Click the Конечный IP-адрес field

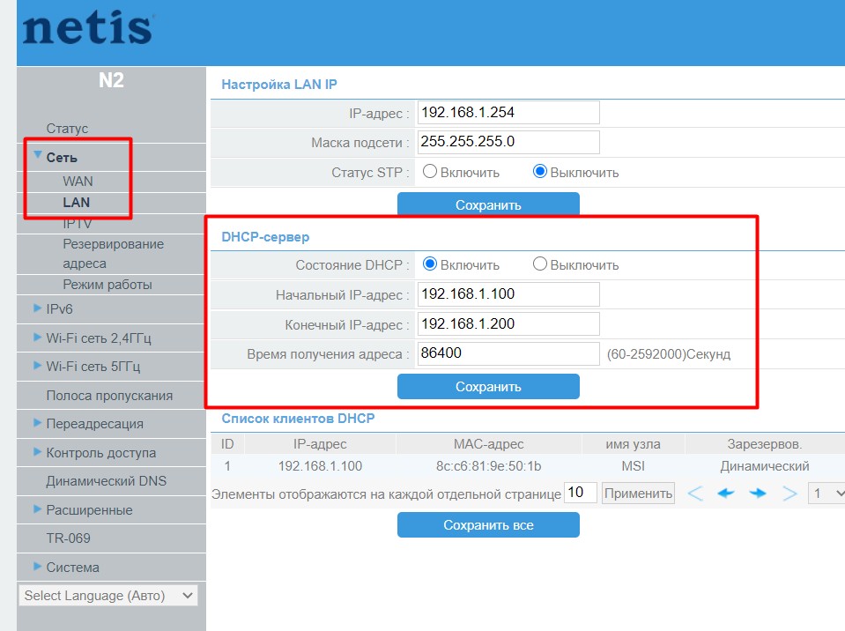coord(508,323)
